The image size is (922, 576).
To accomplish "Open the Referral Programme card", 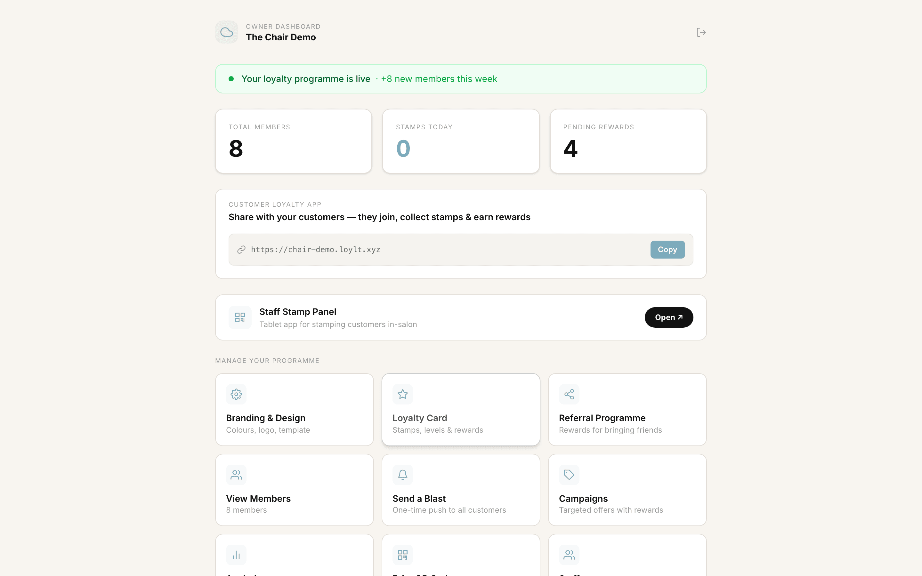I will coord(627,410).
